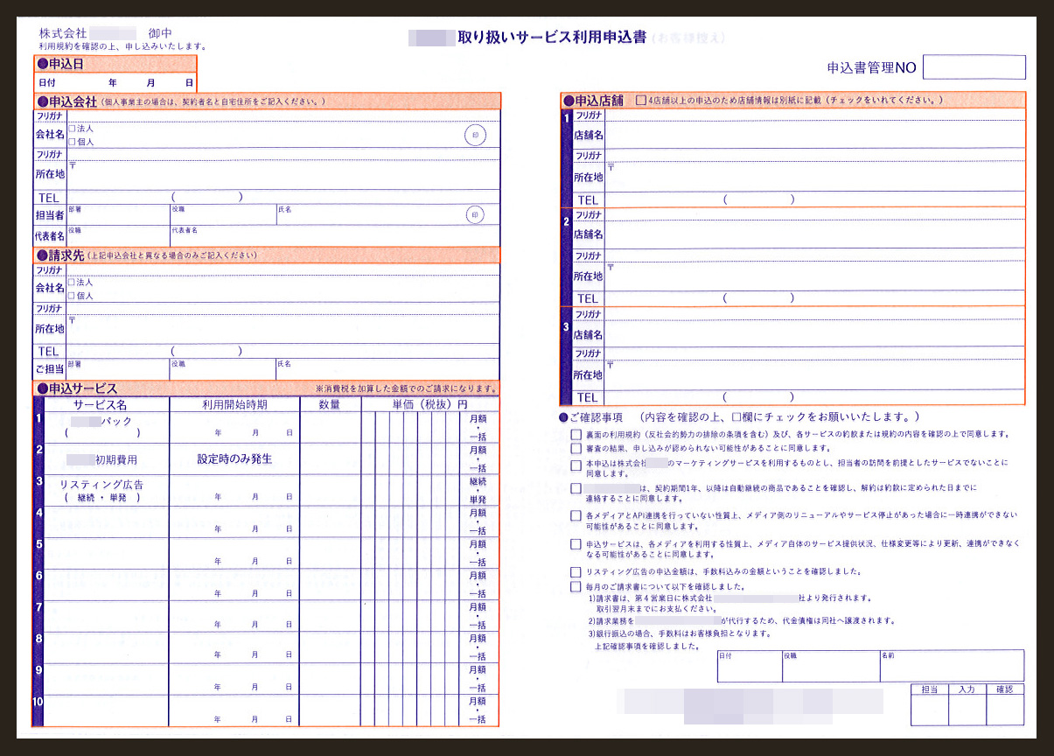This screenshot has width=1054, height=756.
Task: Click the リスティング広告 service name
Action: (x=101, y=484)
